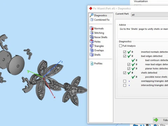The height and width of the screenshot is (126, 168).
Task: Open the Triangles page
Action: pyautogui.click(x=99, y=46)
